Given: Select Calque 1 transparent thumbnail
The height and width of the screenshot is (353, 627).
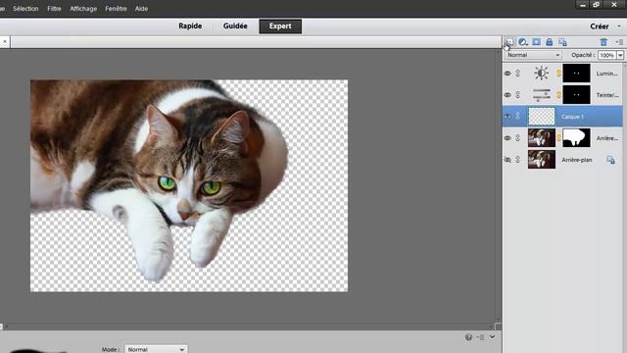Looking at the screenshot, I should click(542, 117).
